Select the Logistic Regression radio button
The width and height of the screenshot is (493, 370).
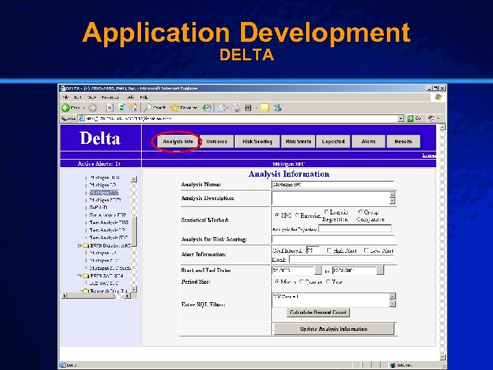point(327,212)
